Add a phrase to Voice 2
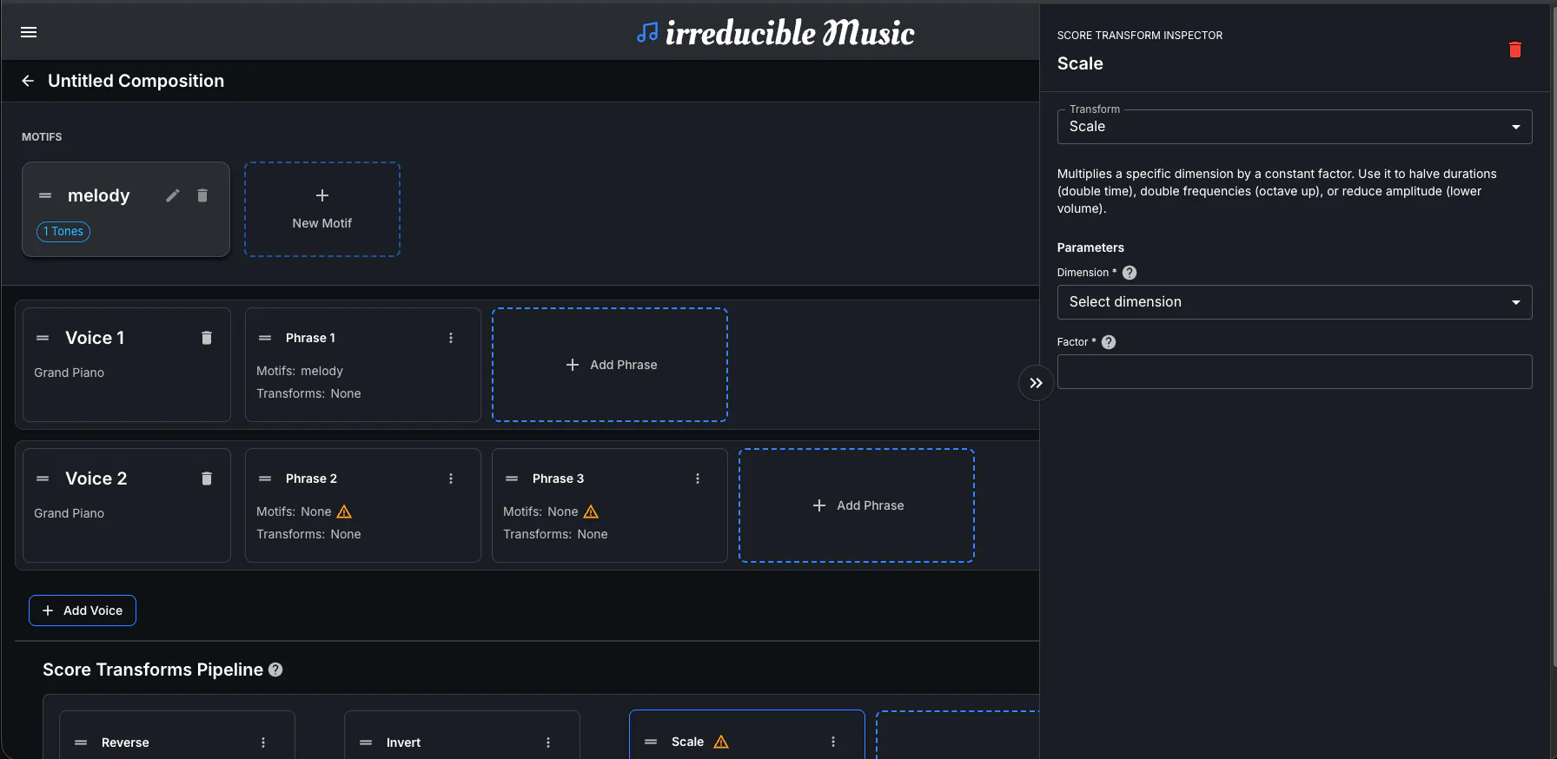 pyautogui.click(x=857, y=505)
